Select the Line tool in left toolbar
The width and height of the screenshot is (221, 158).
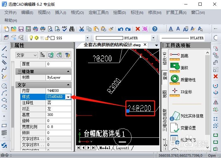(4, 49)
